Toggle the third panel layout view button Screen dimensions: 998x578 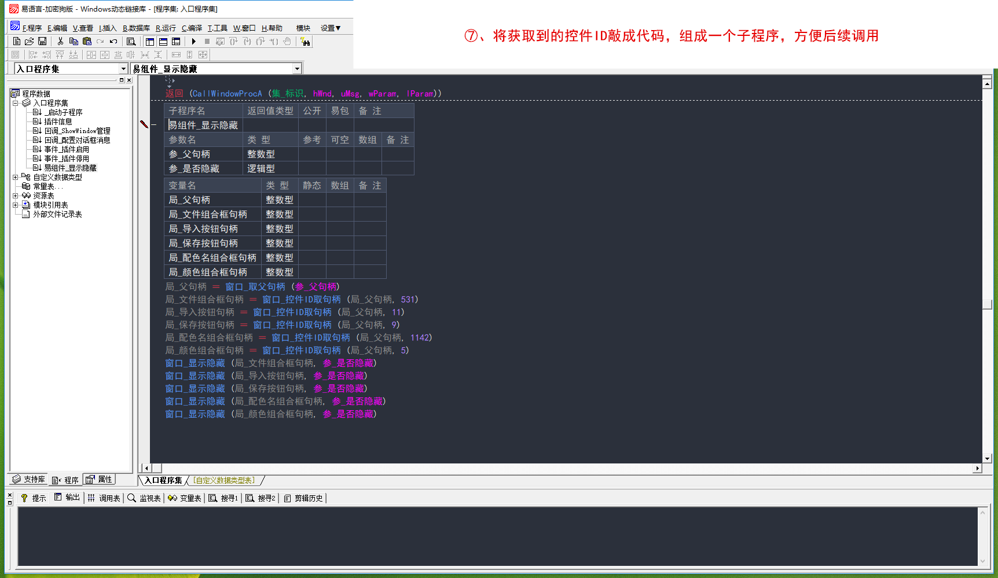point(176,42)
